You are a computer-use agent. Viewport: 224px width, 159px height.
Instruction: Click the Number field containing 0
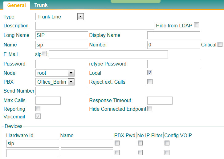pyautogui.click(x=173, y=45)
